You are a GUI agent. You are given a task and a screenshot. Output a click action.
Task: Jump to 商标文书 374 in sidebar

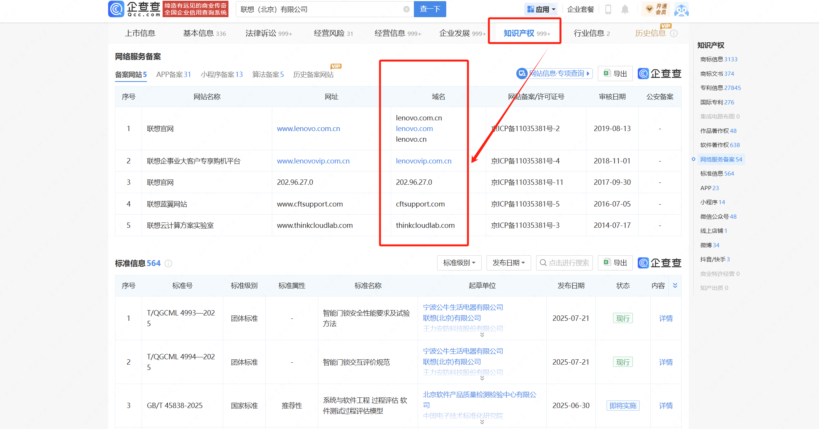pyautogui.click(x=717, y=74)
